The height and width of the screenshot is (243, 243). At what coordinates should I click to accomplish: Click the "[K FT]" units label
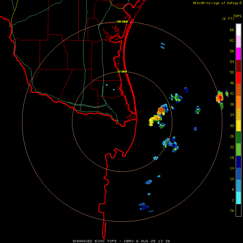(x=228, y=19)
